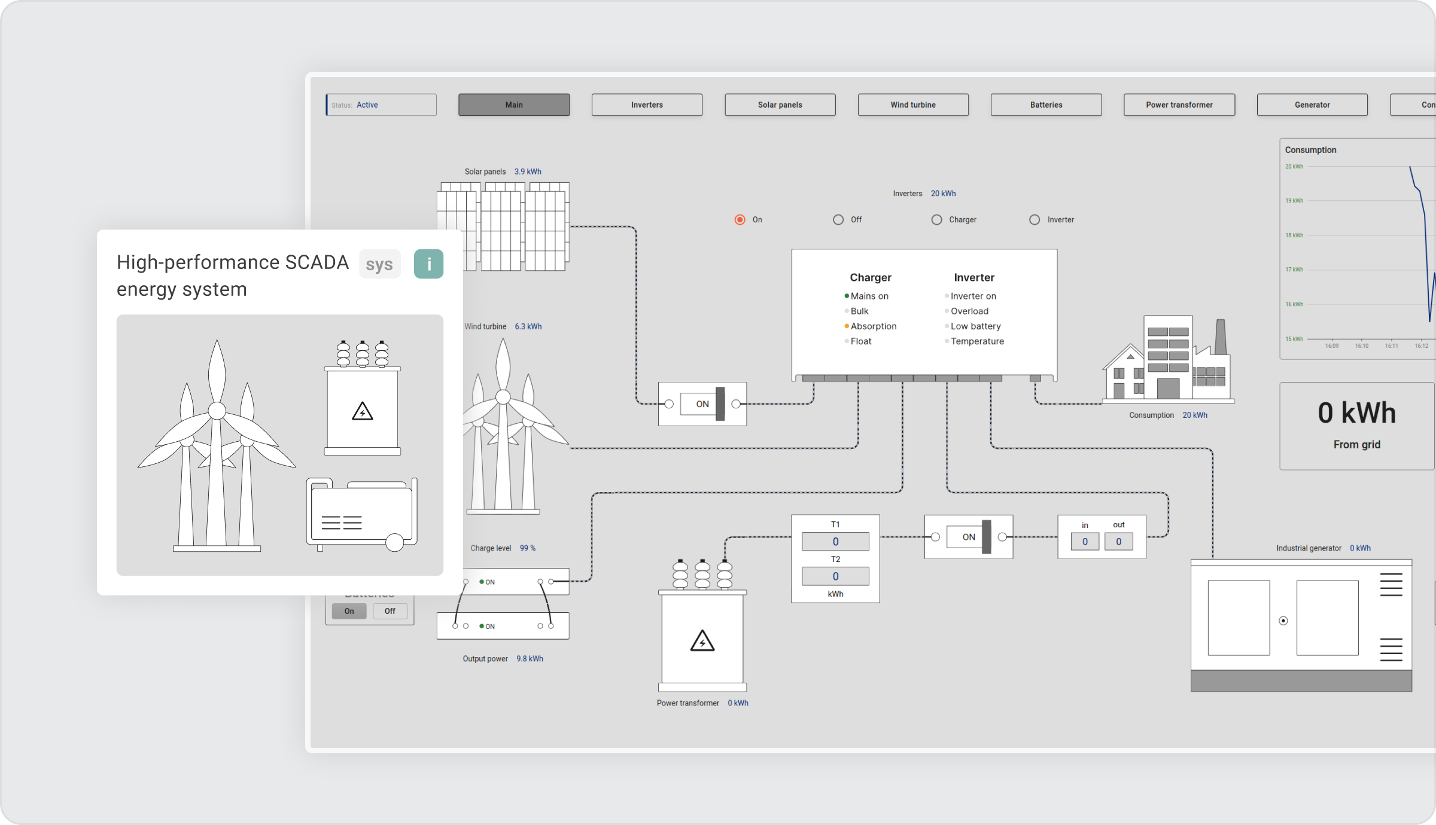Toggle the ON breaker switch near the inverter

click(x=701, y=404)
